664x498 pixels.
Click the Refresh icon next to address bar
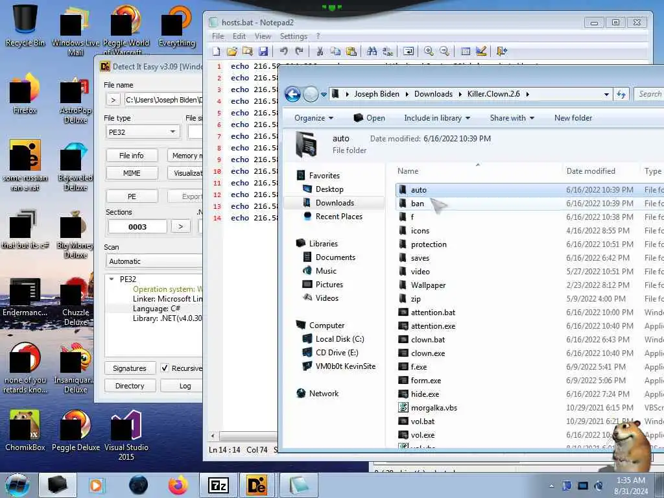[x=621, y=94]
